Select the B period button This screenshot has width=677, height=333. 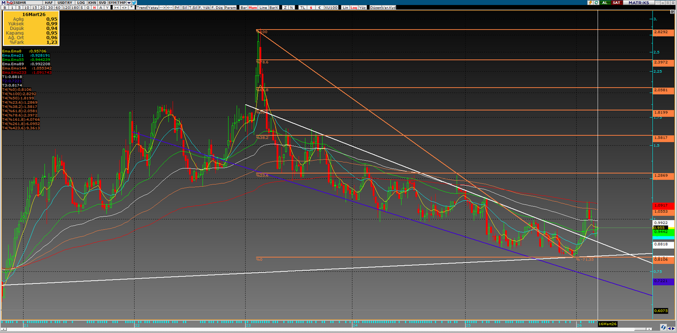point(5,8)
